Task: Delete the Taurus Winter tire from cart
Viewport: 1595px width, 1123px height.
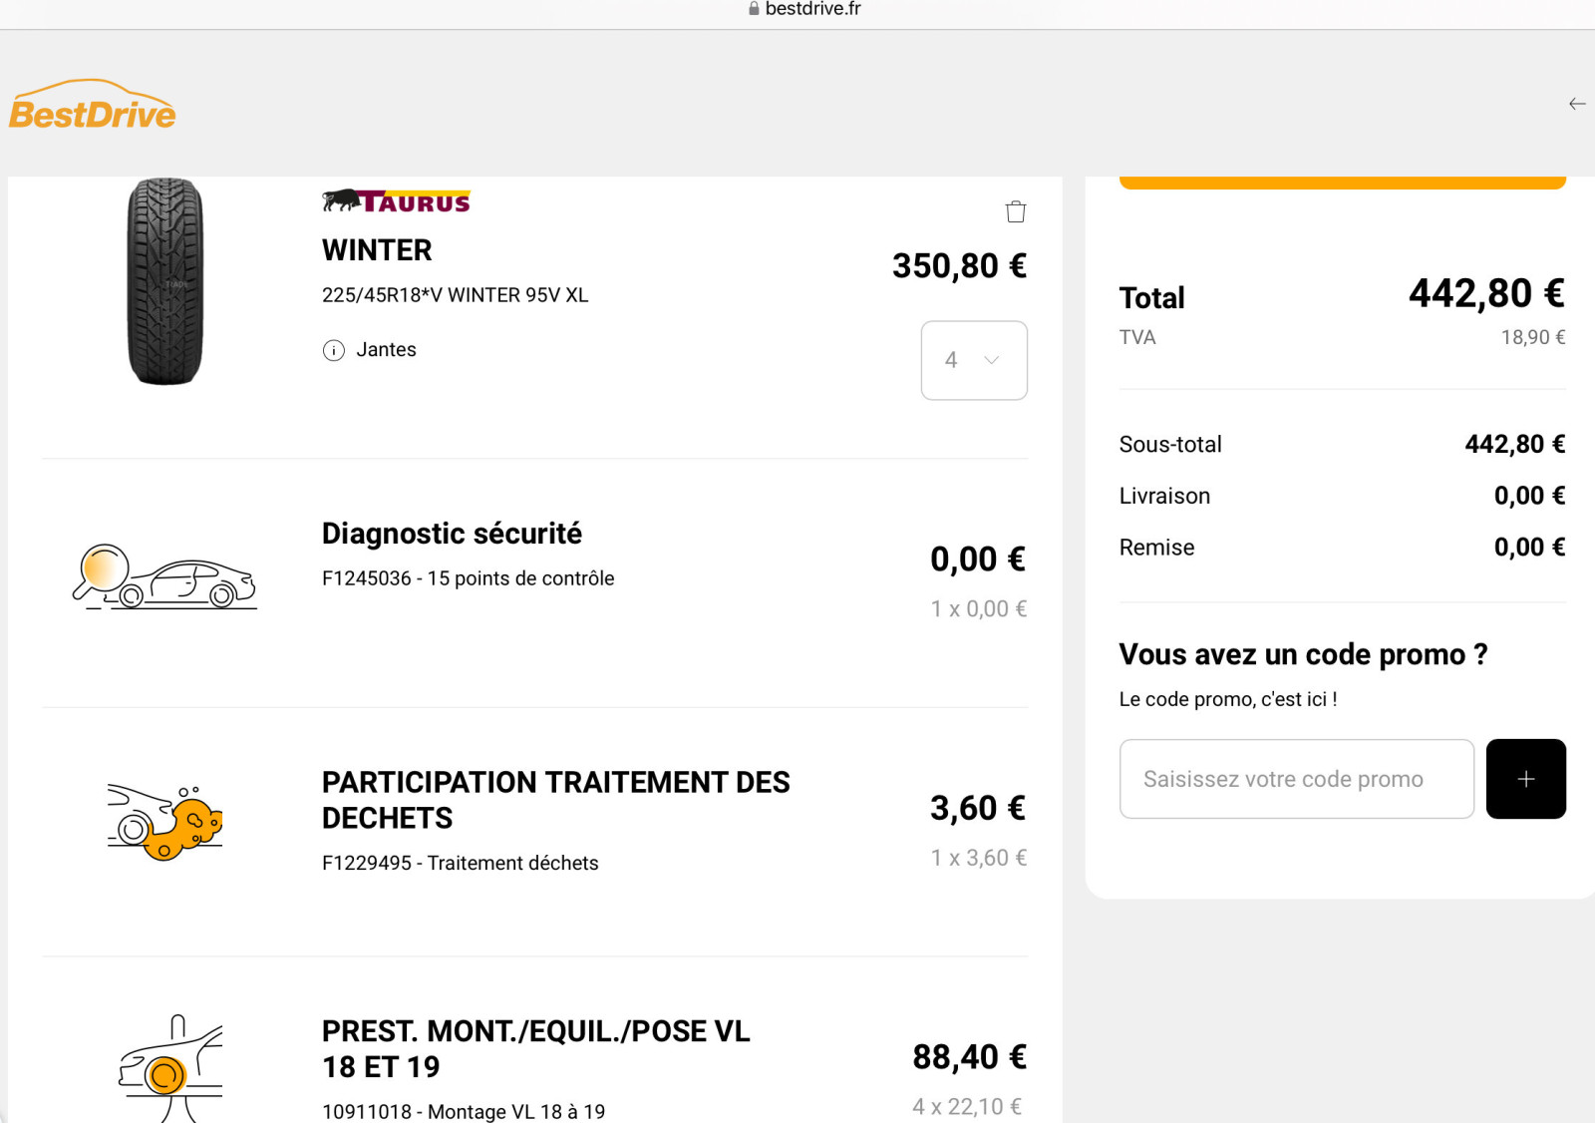Action: click(x=1015, y=211)
